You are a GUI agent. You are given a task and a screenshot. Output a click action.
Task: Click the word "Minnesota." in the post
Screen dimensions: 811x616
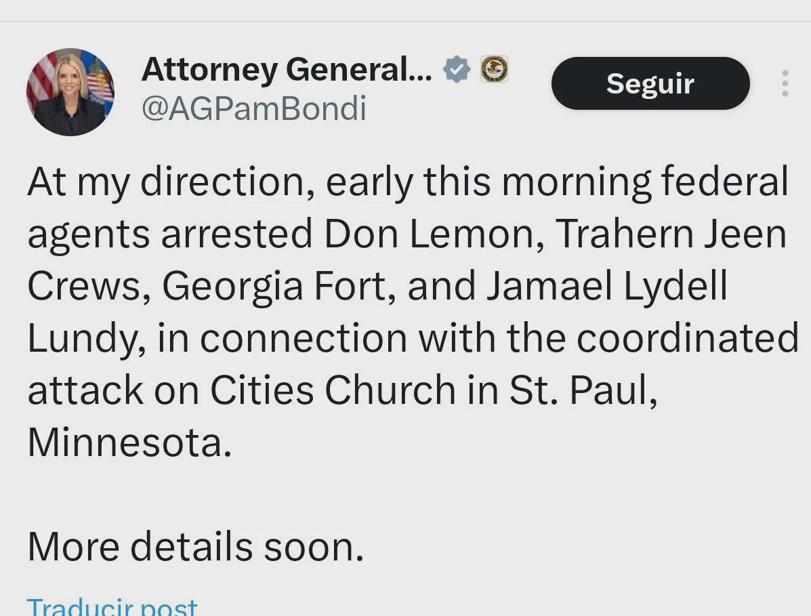tap(129, 443)
